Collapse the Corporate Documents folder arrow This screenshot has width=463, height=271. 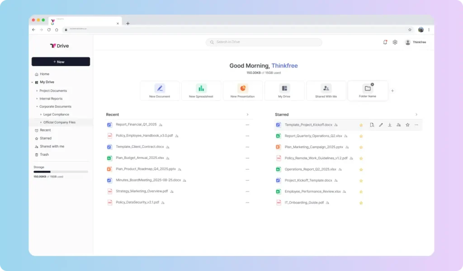(37, 107)
